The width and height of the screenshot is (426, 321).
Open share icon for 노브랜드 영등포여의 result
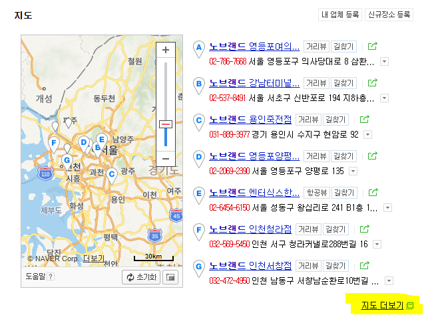click(x=372, y=46)
